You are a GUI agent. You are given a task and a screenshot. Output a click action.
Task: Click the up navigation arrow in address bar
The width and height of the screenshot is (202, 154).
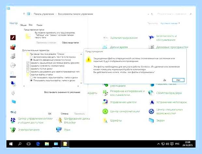coord(24,14)
